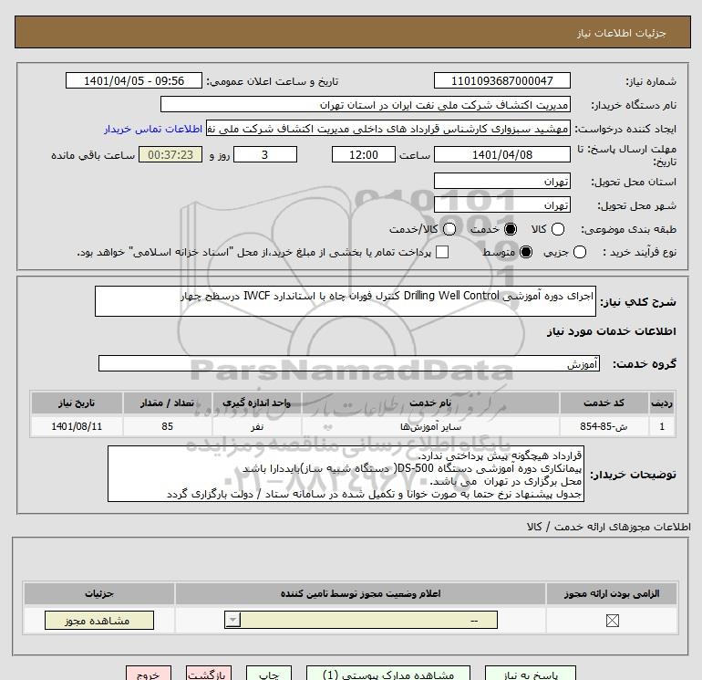Click the شهر محل تحویل field

pyautogui.click(x=501, y=204)
